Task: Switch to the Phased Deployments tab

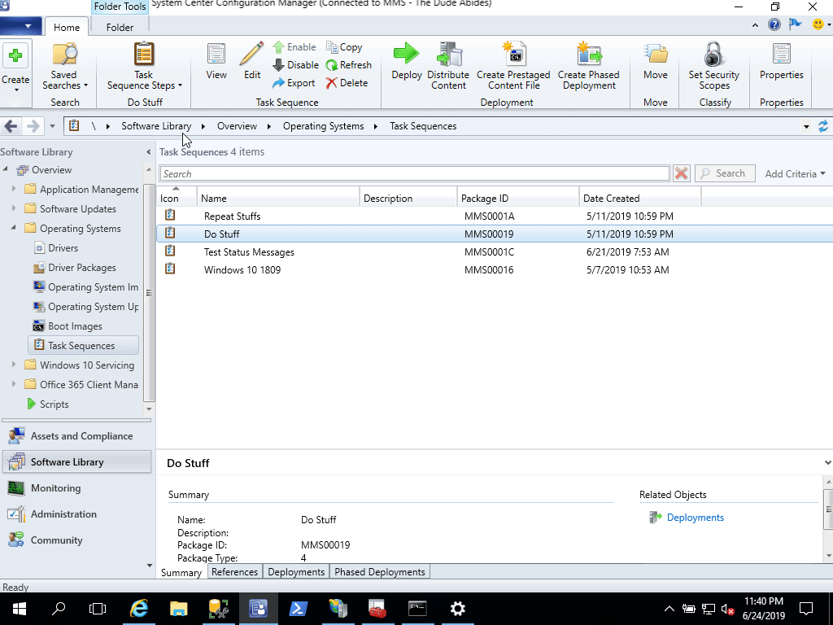Action: 379,572
